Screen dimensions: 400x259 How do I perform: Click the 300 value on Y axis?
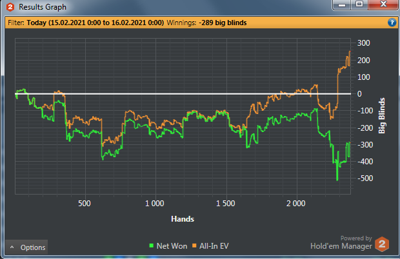[363, 43]
